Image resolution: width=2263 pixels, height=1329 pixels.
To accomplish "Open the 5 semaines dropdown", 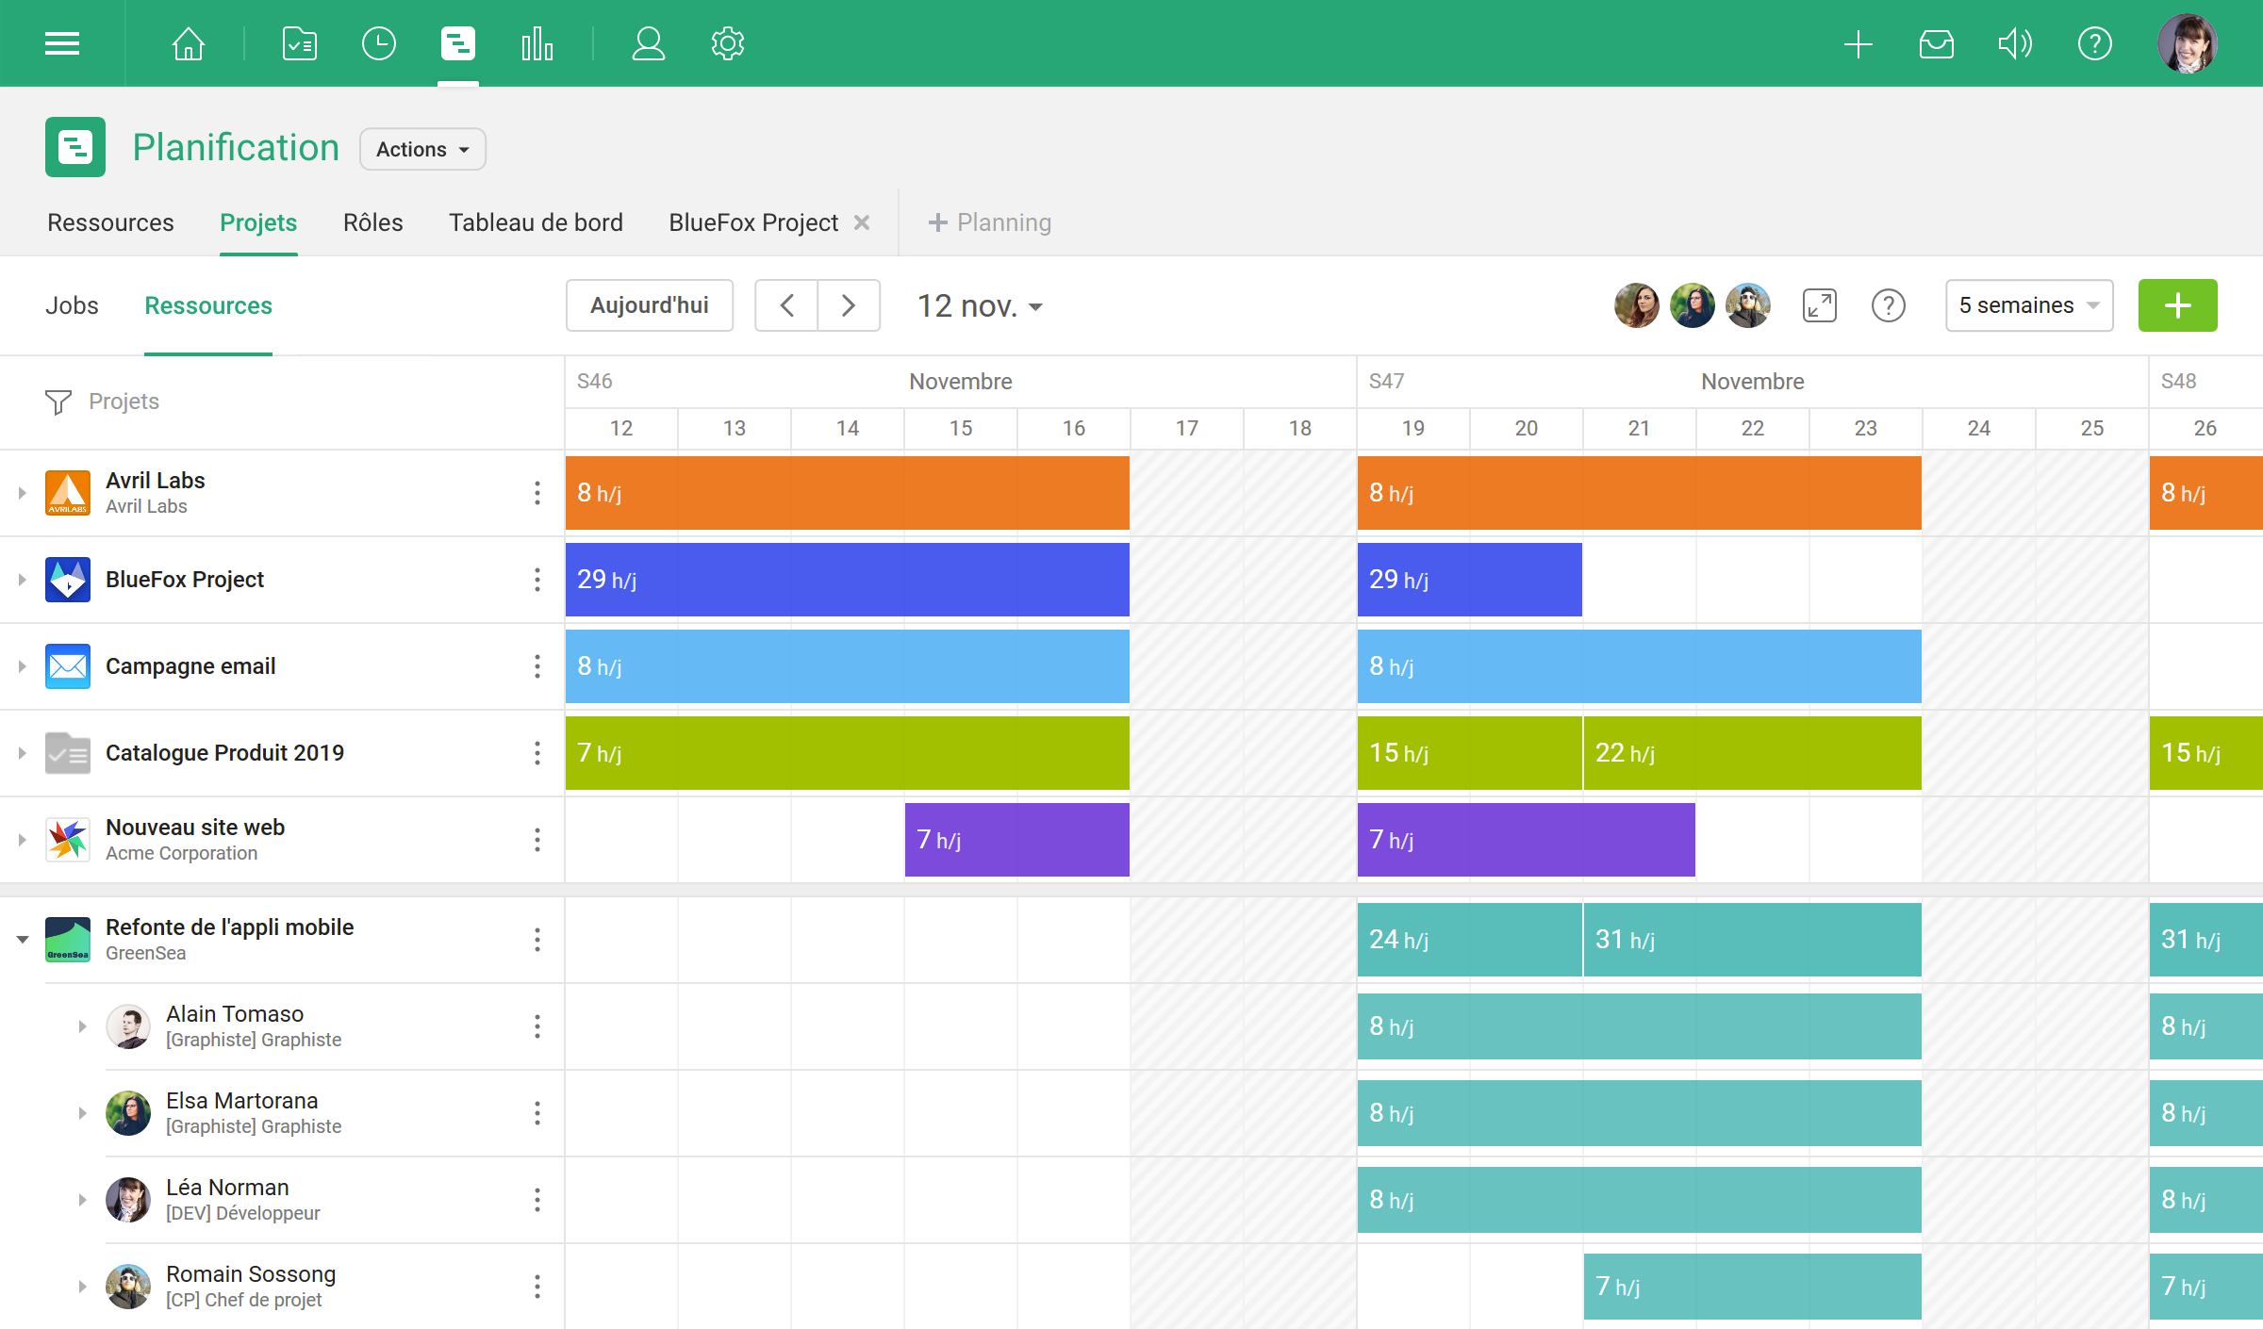I will click(2029, 305).
